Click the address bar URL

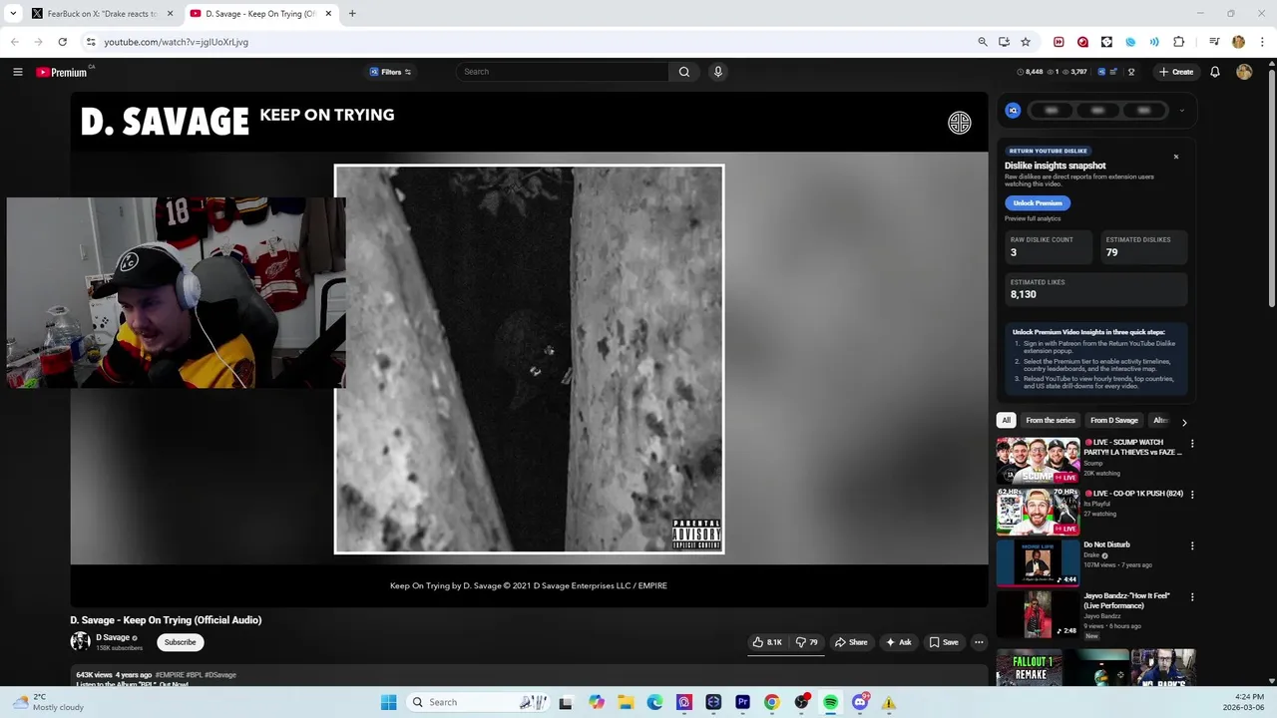[177, 42]
